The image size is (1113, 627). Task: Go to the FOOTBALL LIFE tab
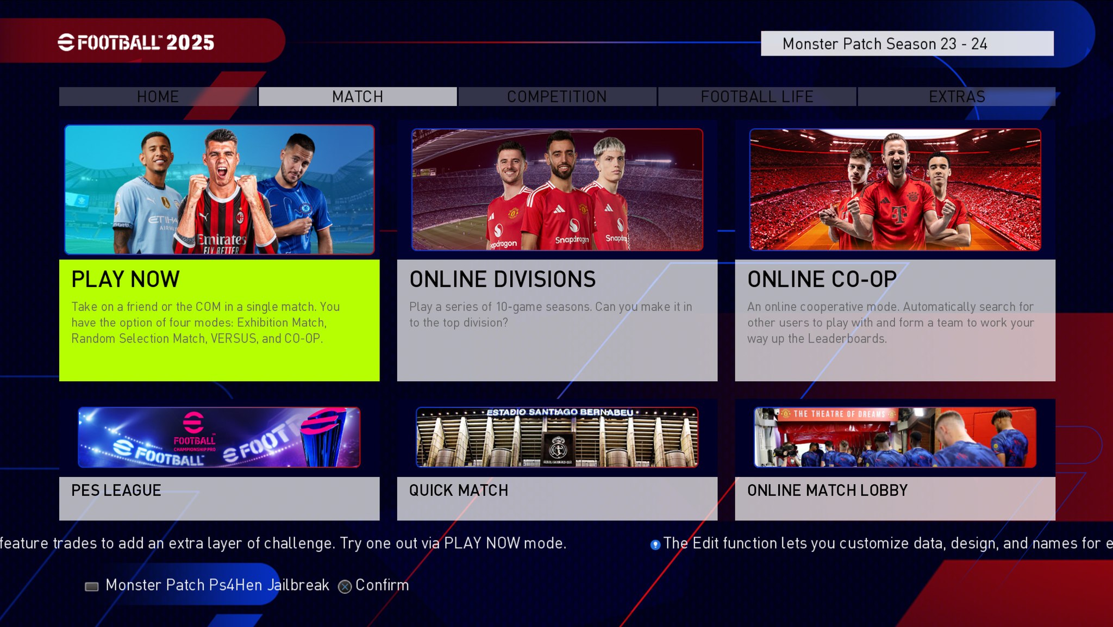(757, 96)
